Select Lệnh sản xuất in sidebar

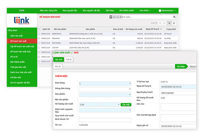(x=22, y=36)
